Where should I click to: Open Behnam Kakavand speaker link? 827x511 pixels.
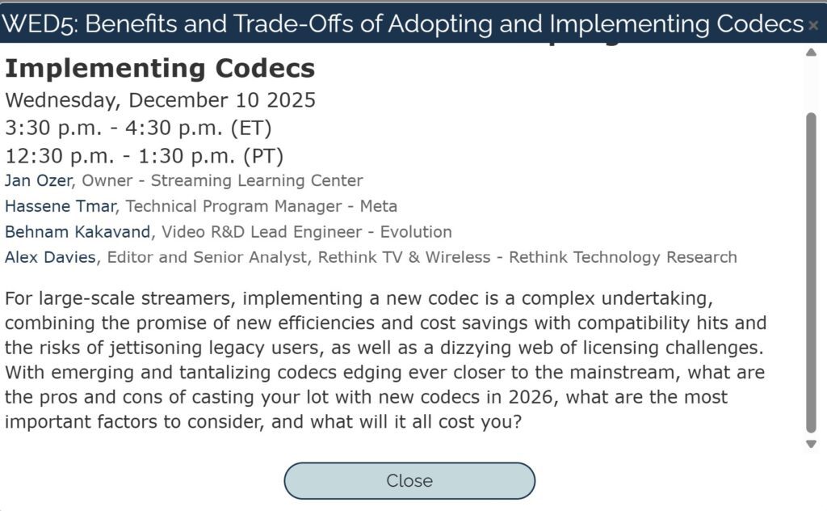(78, 232)
